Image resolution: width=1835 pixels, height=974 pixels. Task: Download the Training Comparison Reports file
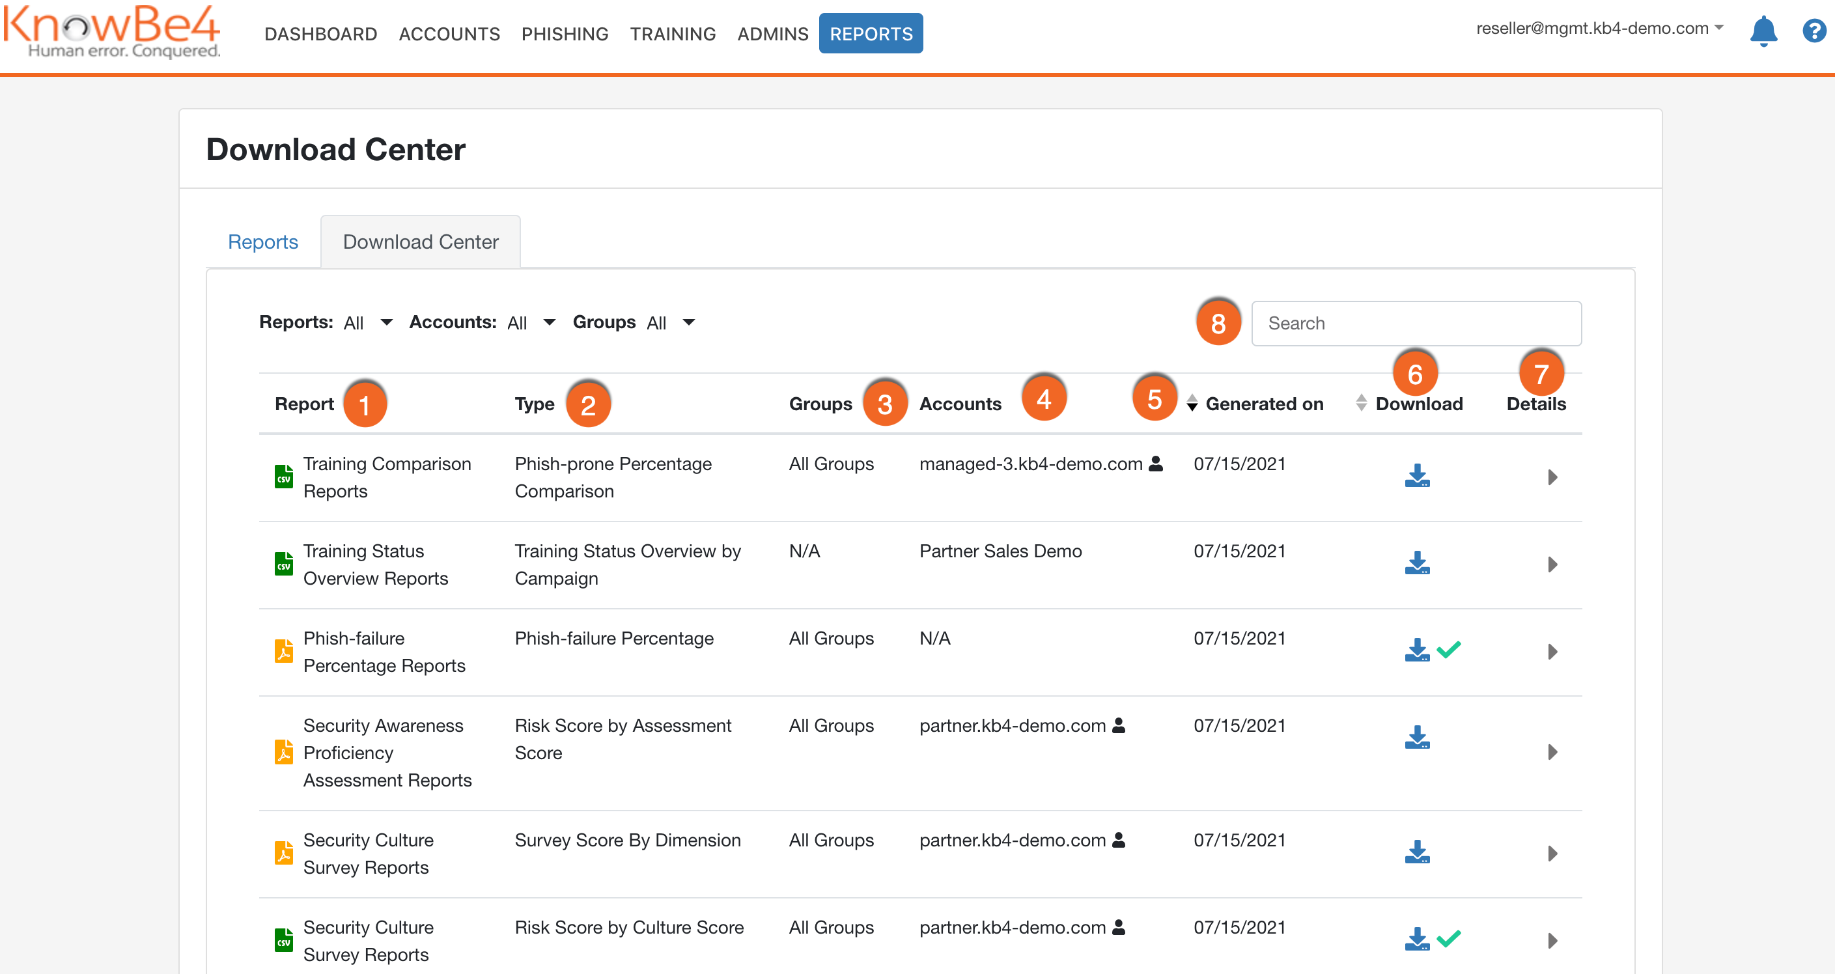click(1417, 476)
